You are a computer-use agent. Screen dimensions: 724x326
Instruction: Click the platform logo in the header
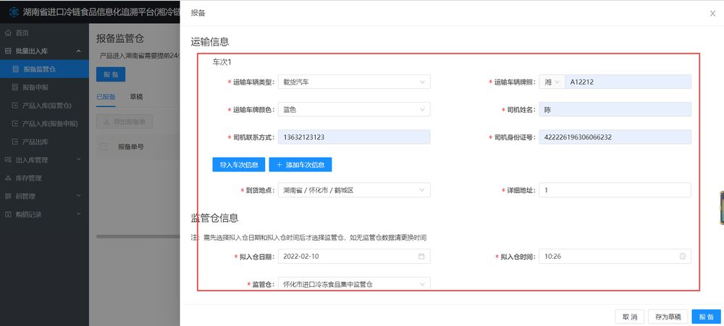pyautogui.click(x=12, y=12)
